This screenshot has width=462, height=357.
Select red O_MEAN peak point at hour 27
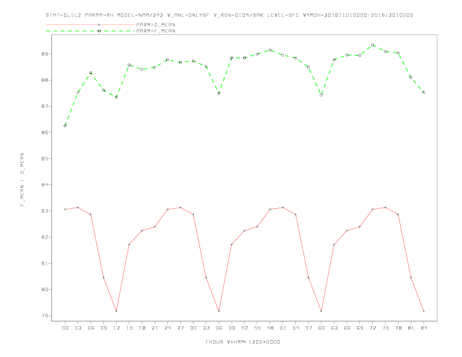pyautogui.click(x=180, y=207)
